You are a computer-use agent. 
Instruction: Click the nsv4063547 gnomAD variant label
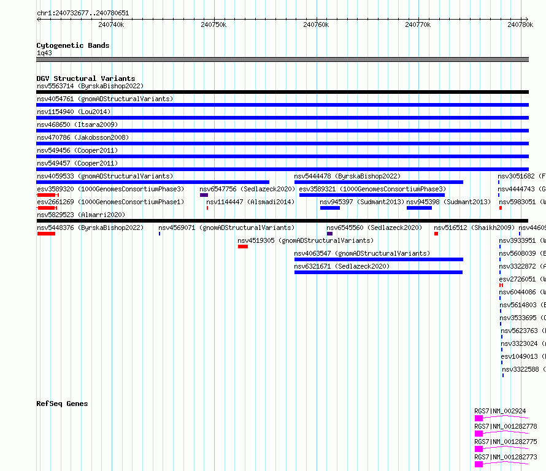point(362,253)
